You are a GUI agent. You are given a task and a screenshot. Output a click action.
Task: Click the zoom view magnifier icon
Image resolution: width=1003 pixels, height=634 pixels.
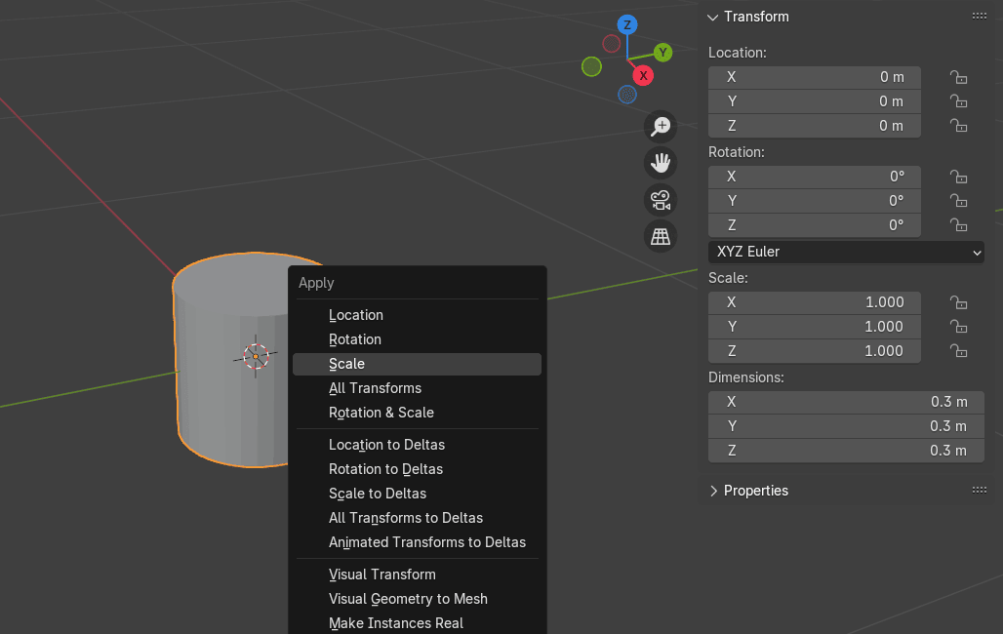[661, 126]
